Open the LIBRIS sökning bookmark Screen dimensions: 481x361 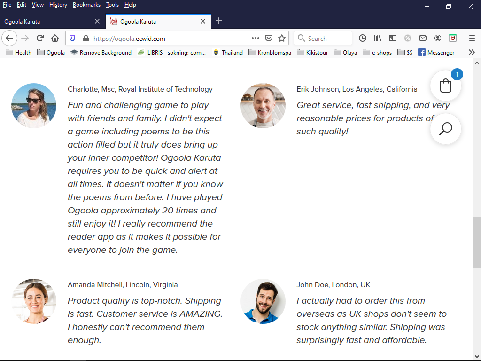171,53
